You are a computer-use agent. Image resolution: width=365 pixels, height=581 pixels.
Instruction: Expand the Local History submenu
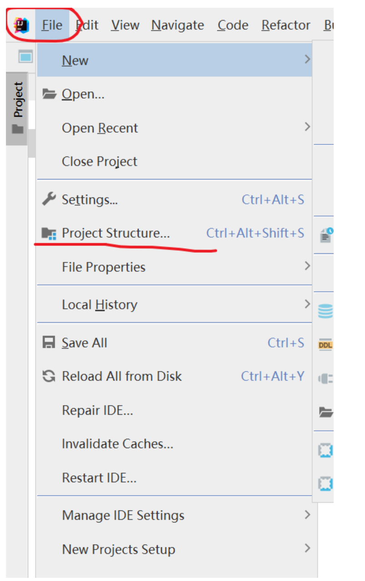307,304
